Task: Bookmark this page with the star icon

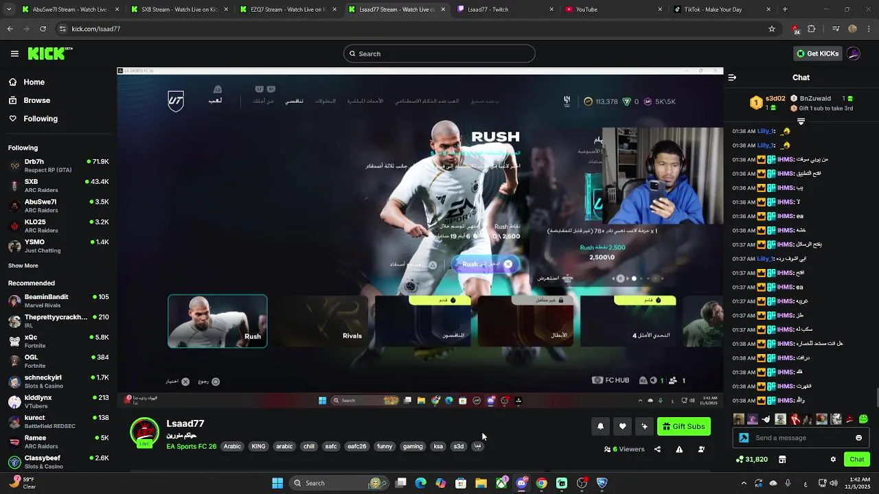Action: 772,29
